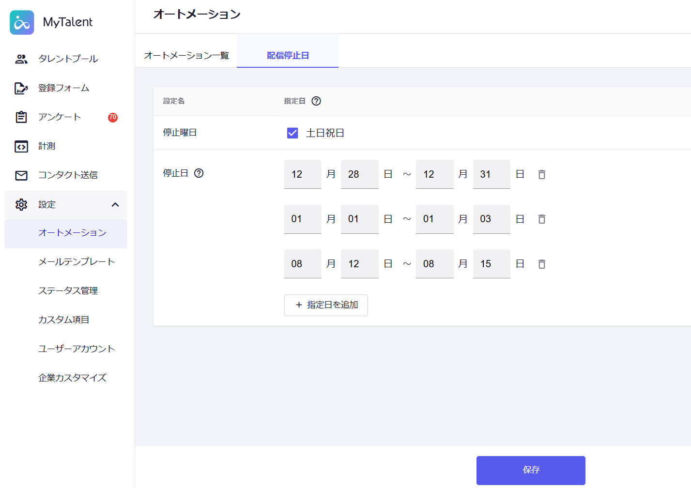Open メールテンプレート in settings submenu

(x=77, y=262)
